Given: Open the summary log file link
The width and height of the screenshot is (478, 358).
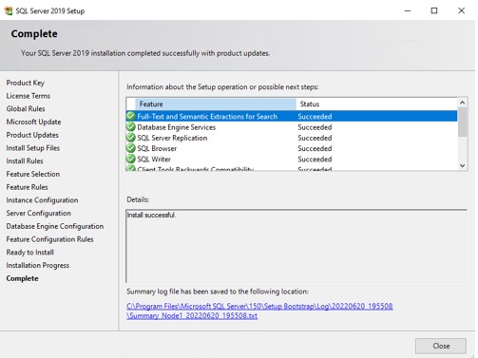Looking at the screenshot, I should pyautogui.click(x=259, y=311).
